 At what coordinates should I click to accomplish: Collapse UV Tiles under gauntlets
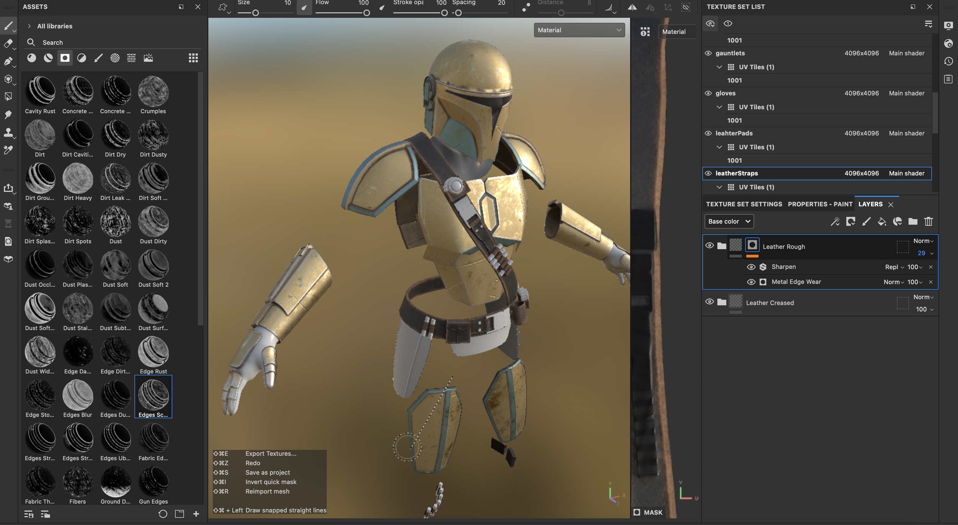pos(719,67)
